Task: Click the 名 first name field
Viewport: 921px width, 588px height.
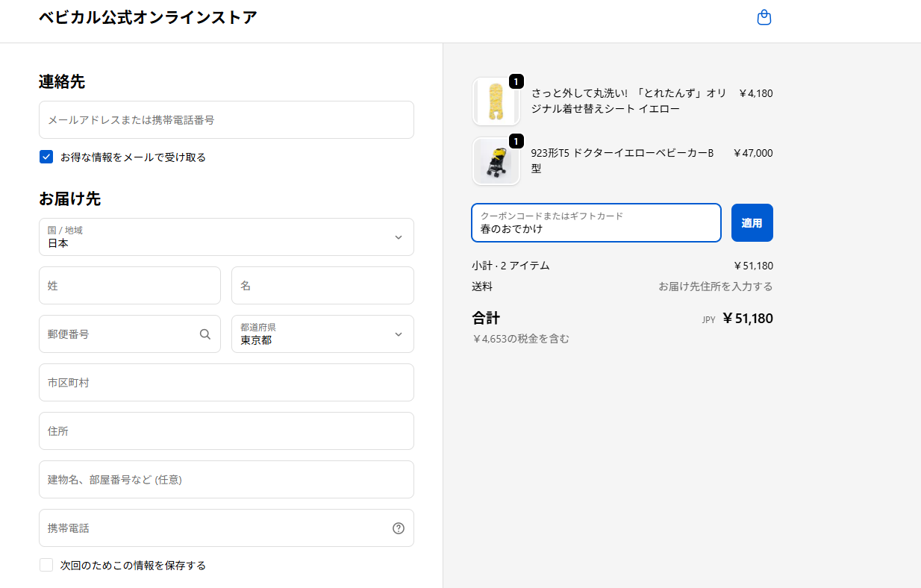Action: pyautogui.click(x=322, y=286)
